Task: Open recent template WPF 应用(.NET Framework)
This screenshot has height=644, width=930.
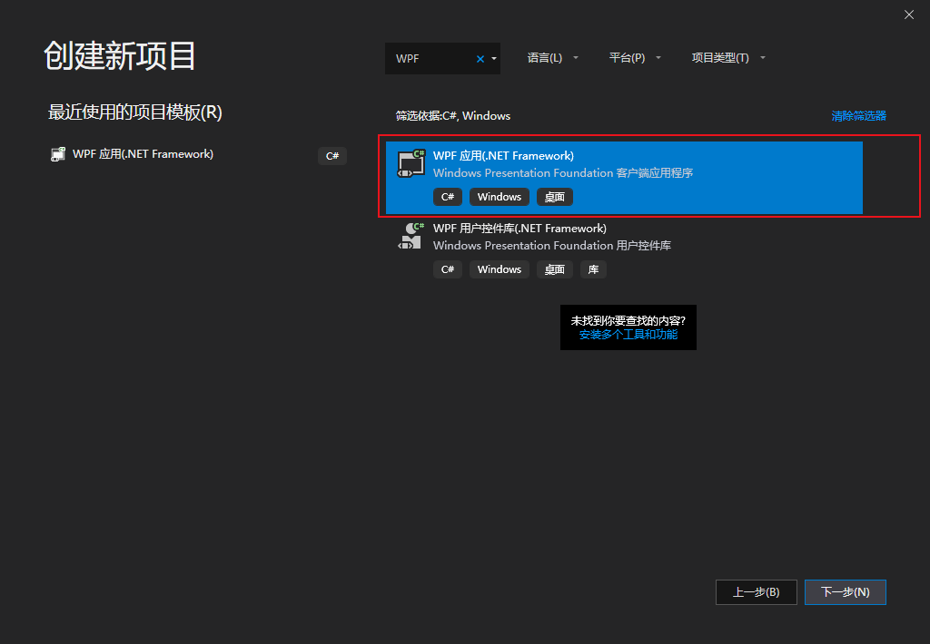Action: pos(199,154)
